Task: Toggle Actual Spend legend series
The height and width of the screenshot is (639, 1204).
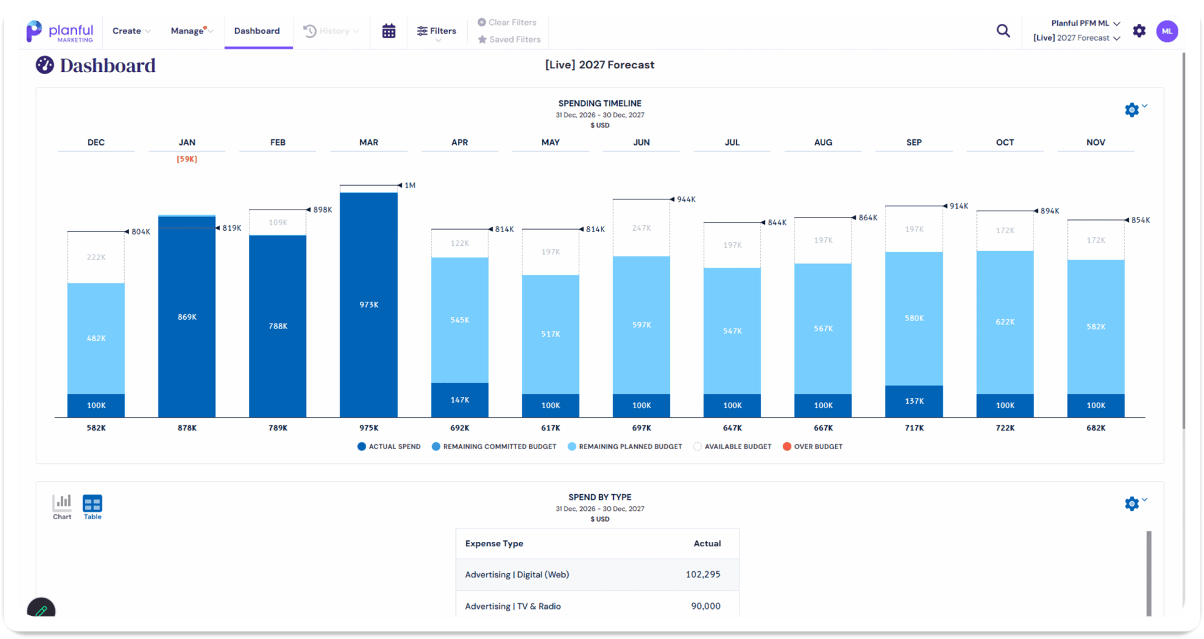Action: [x=389, y=446]
